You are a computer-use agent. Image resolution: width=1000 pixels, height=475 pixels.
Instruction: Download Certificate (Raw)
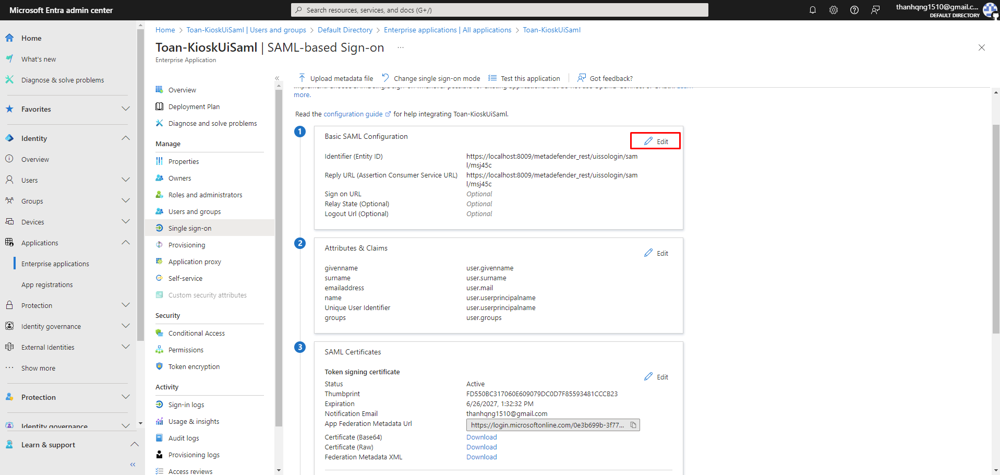pos(481,447)
